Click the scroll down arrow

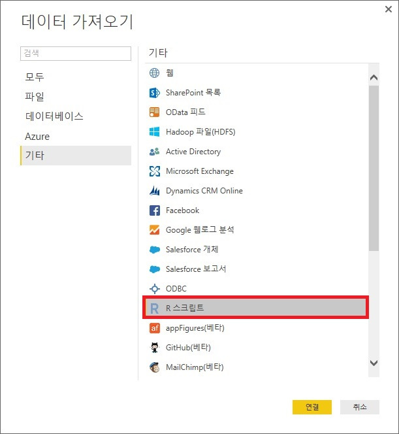374,363
